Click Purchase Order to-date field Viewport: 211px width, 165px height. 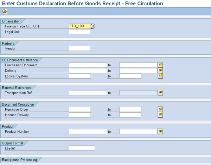130,110
